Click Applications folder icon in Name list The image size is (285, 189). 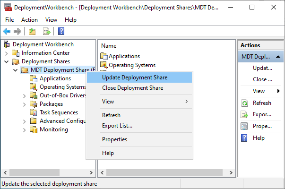point(104,56)
